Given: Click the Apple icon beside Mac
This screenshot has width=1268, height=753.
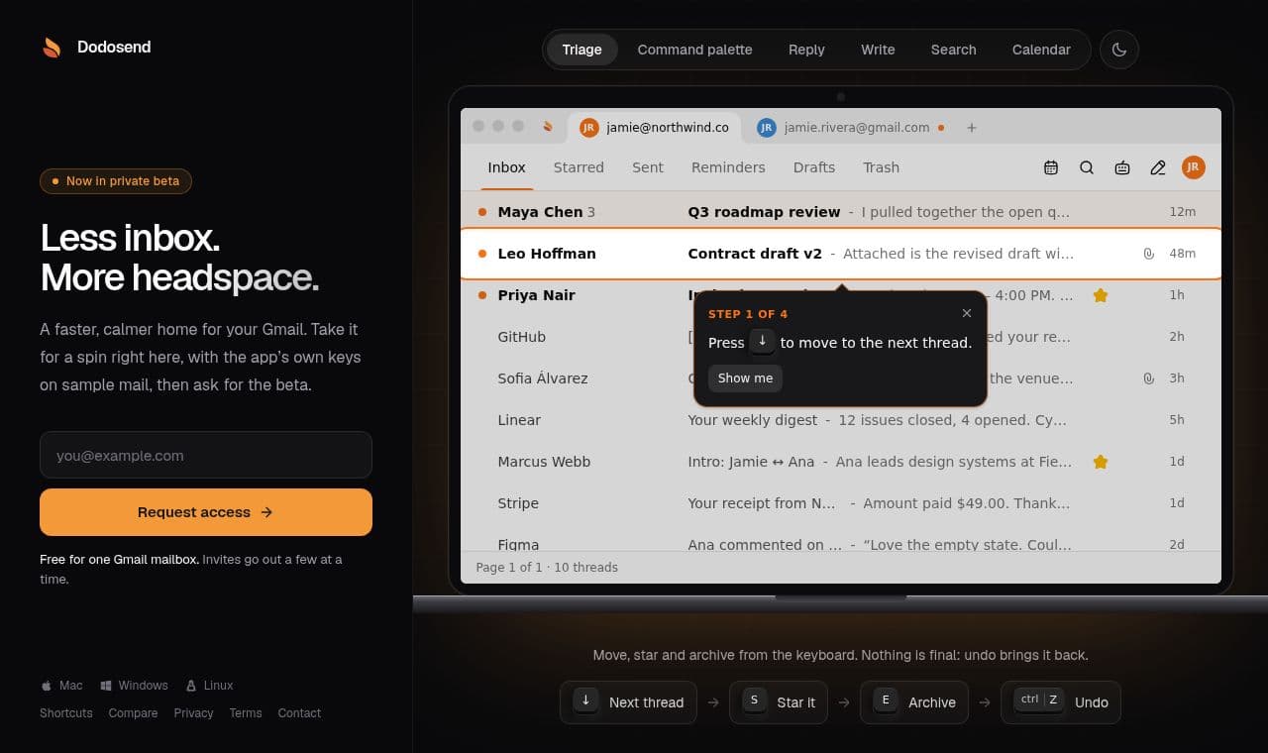Looking at the screenshot, I should (x=46, y=686).
